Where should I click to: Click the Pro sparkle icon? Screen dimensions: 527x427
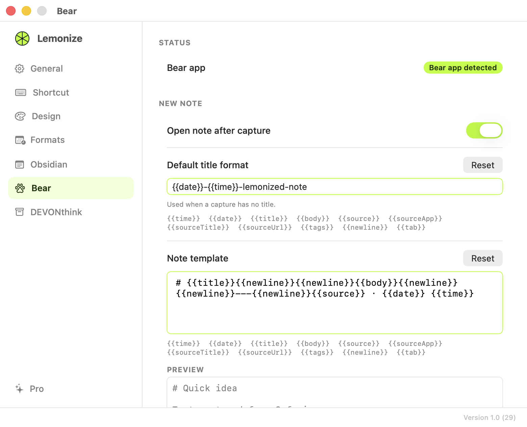[x=19, y=388]
